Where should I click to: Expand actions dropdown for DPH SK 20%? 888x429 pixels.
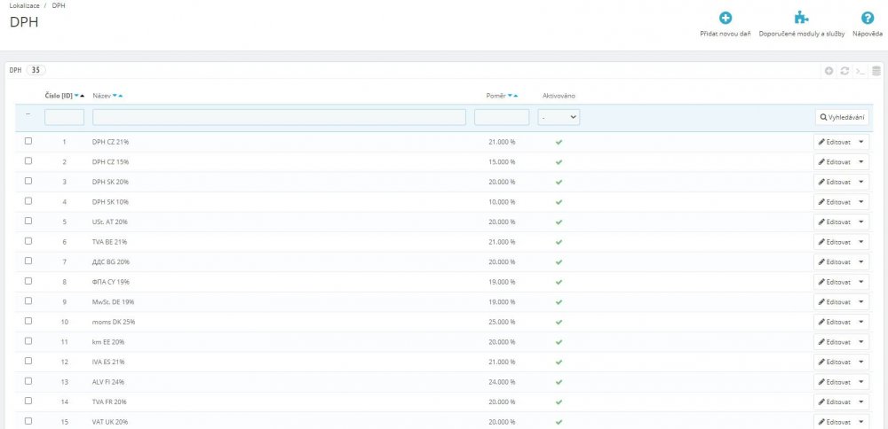point(861,182)
